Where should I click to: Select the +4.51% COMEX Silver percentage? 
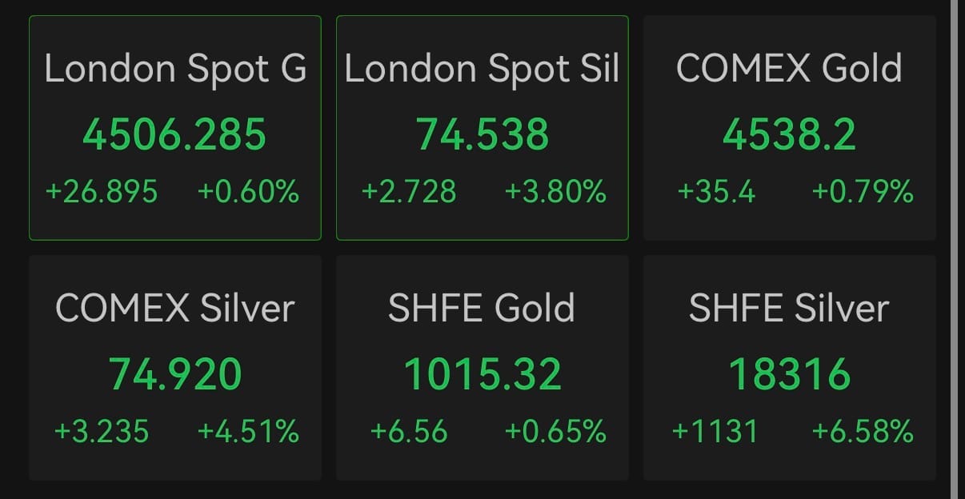click(248, 432)
